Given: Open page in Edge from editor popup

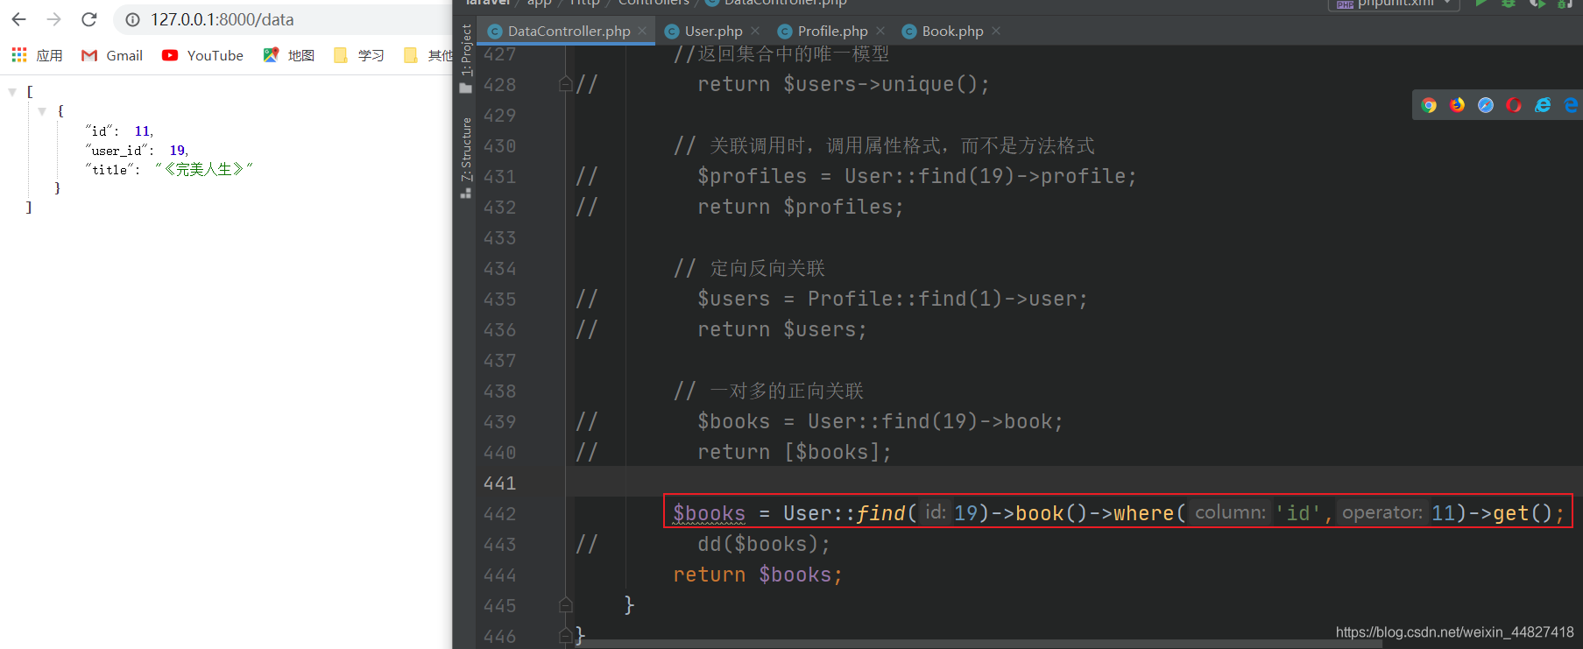Looking at the screenshot, I should click(x=1571, y=105).
